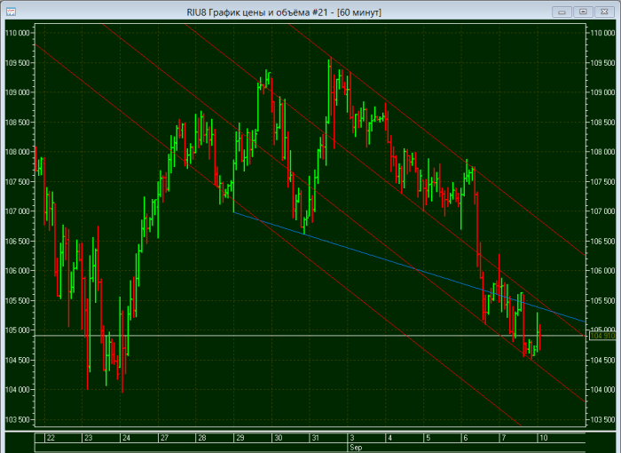Click the current price label 104 910
The image size is (621, 453).
(602, 336)
